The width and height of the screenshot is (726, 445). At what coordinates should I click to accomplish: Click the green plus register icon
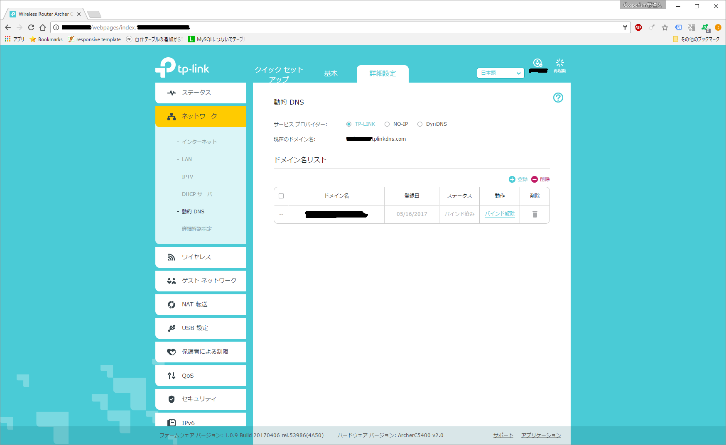pyautogui.click(x=512, y=179)
